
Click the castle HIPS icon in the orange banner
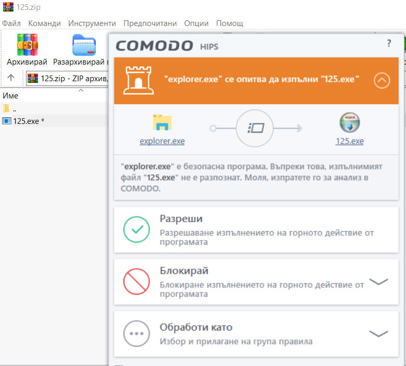click(138, 80)
